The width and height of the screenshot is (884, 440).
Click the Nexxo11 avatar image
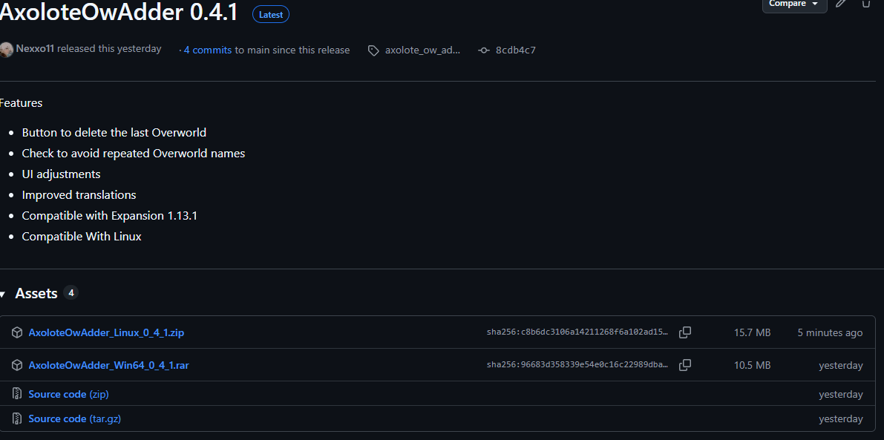[6, 50]
